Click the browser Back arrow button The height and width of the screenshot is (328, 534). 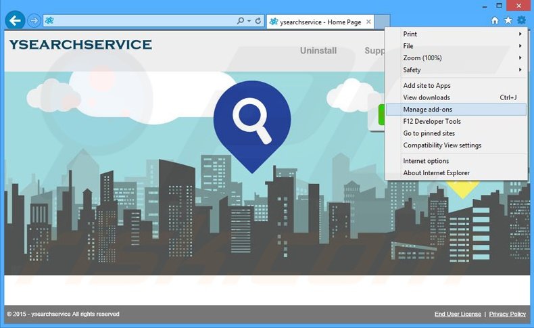(x=15, y=21)
